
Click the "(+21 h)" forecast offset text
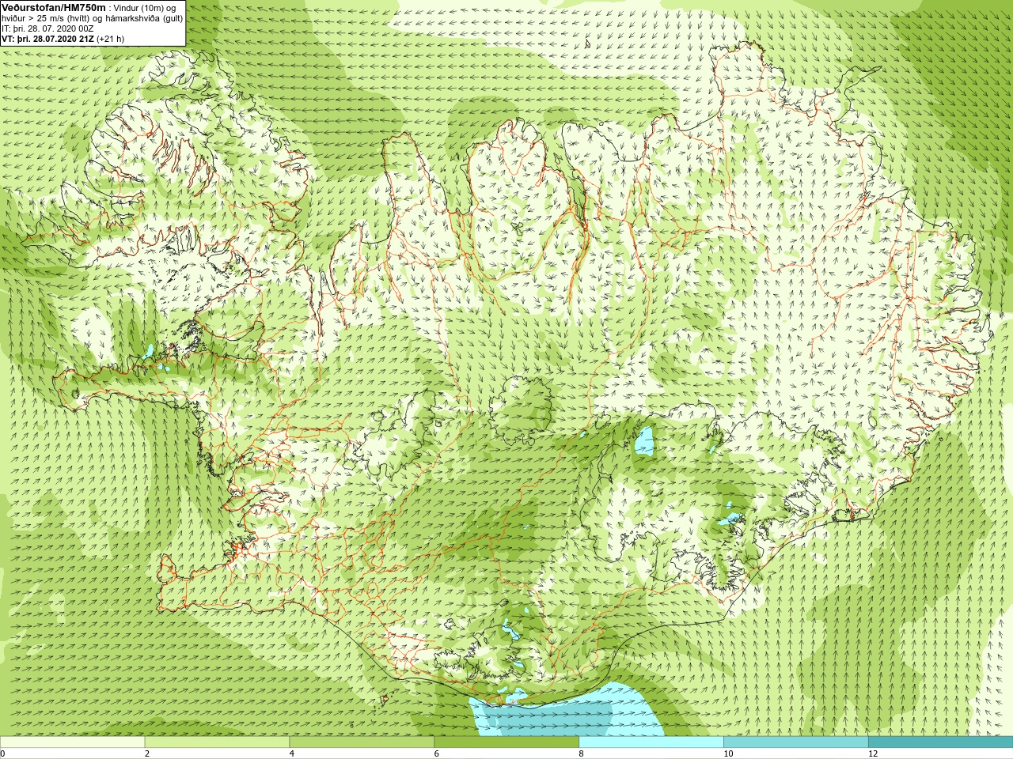[110, 39]
